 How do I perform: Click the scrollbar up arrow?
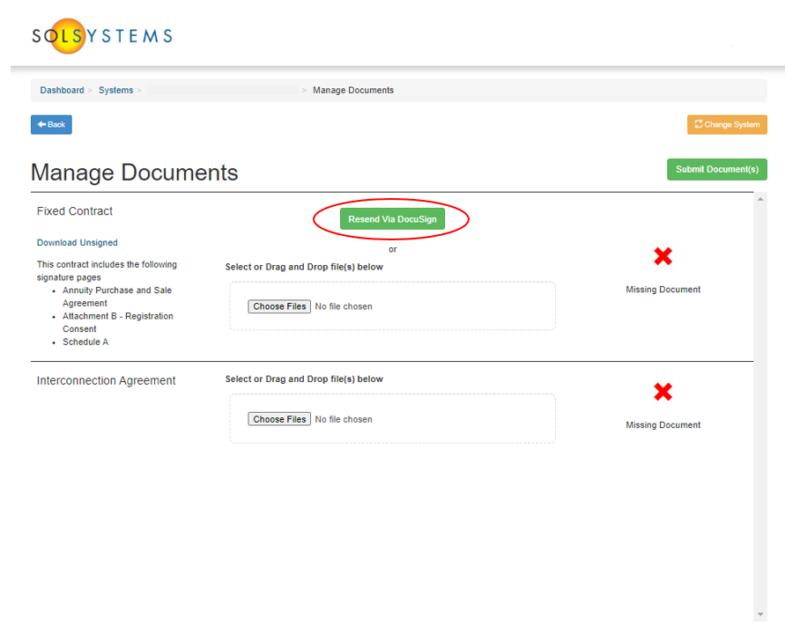point(759,200)
